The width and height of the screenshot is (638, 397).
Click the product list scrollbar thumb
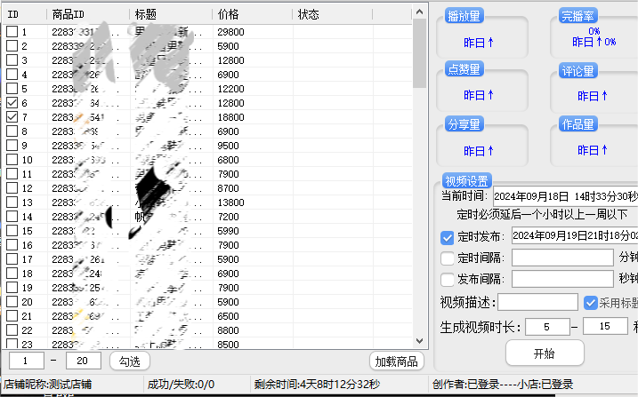(x=419, y=52)
